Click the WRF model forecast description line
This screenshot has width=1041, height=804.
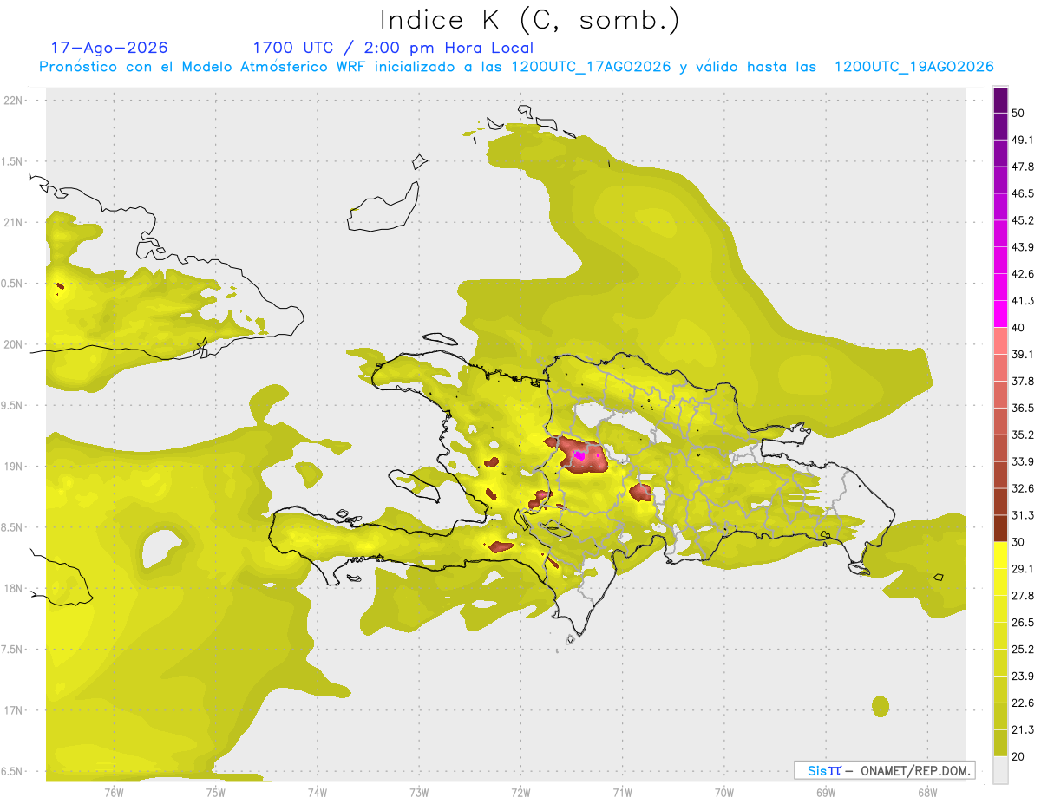pyautogui.click(x=516, y=67)
